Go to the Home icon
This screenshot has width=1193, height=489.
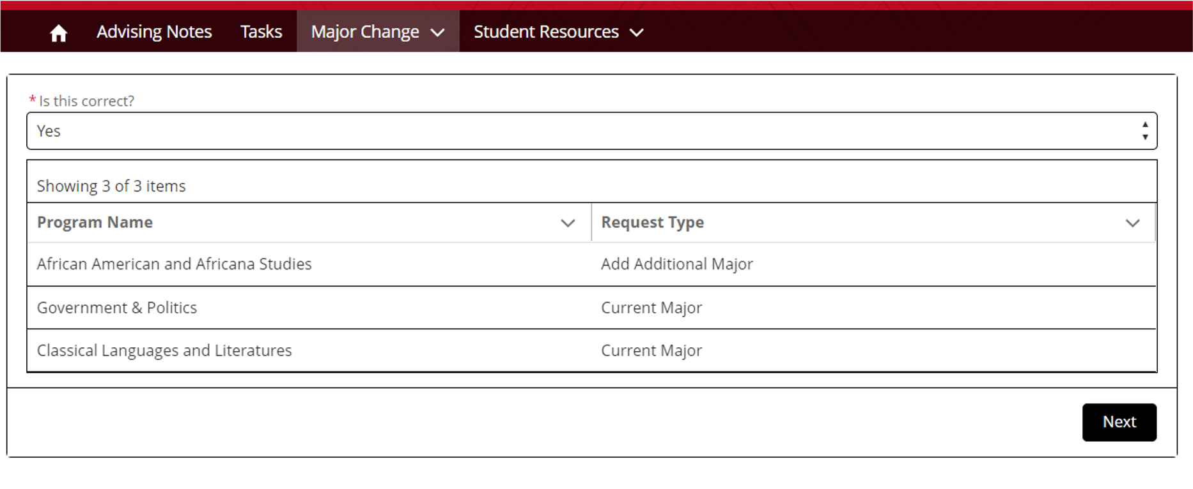click(x=58, y=33)
